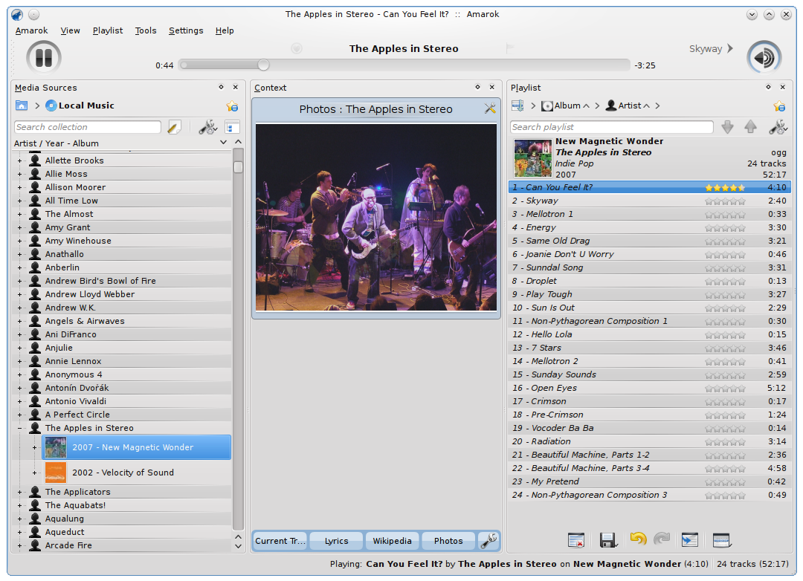803x581 pixels.
Task: Click the playlist layout icon in Playlist breadcrumb
Action: [x=517, y=106]
